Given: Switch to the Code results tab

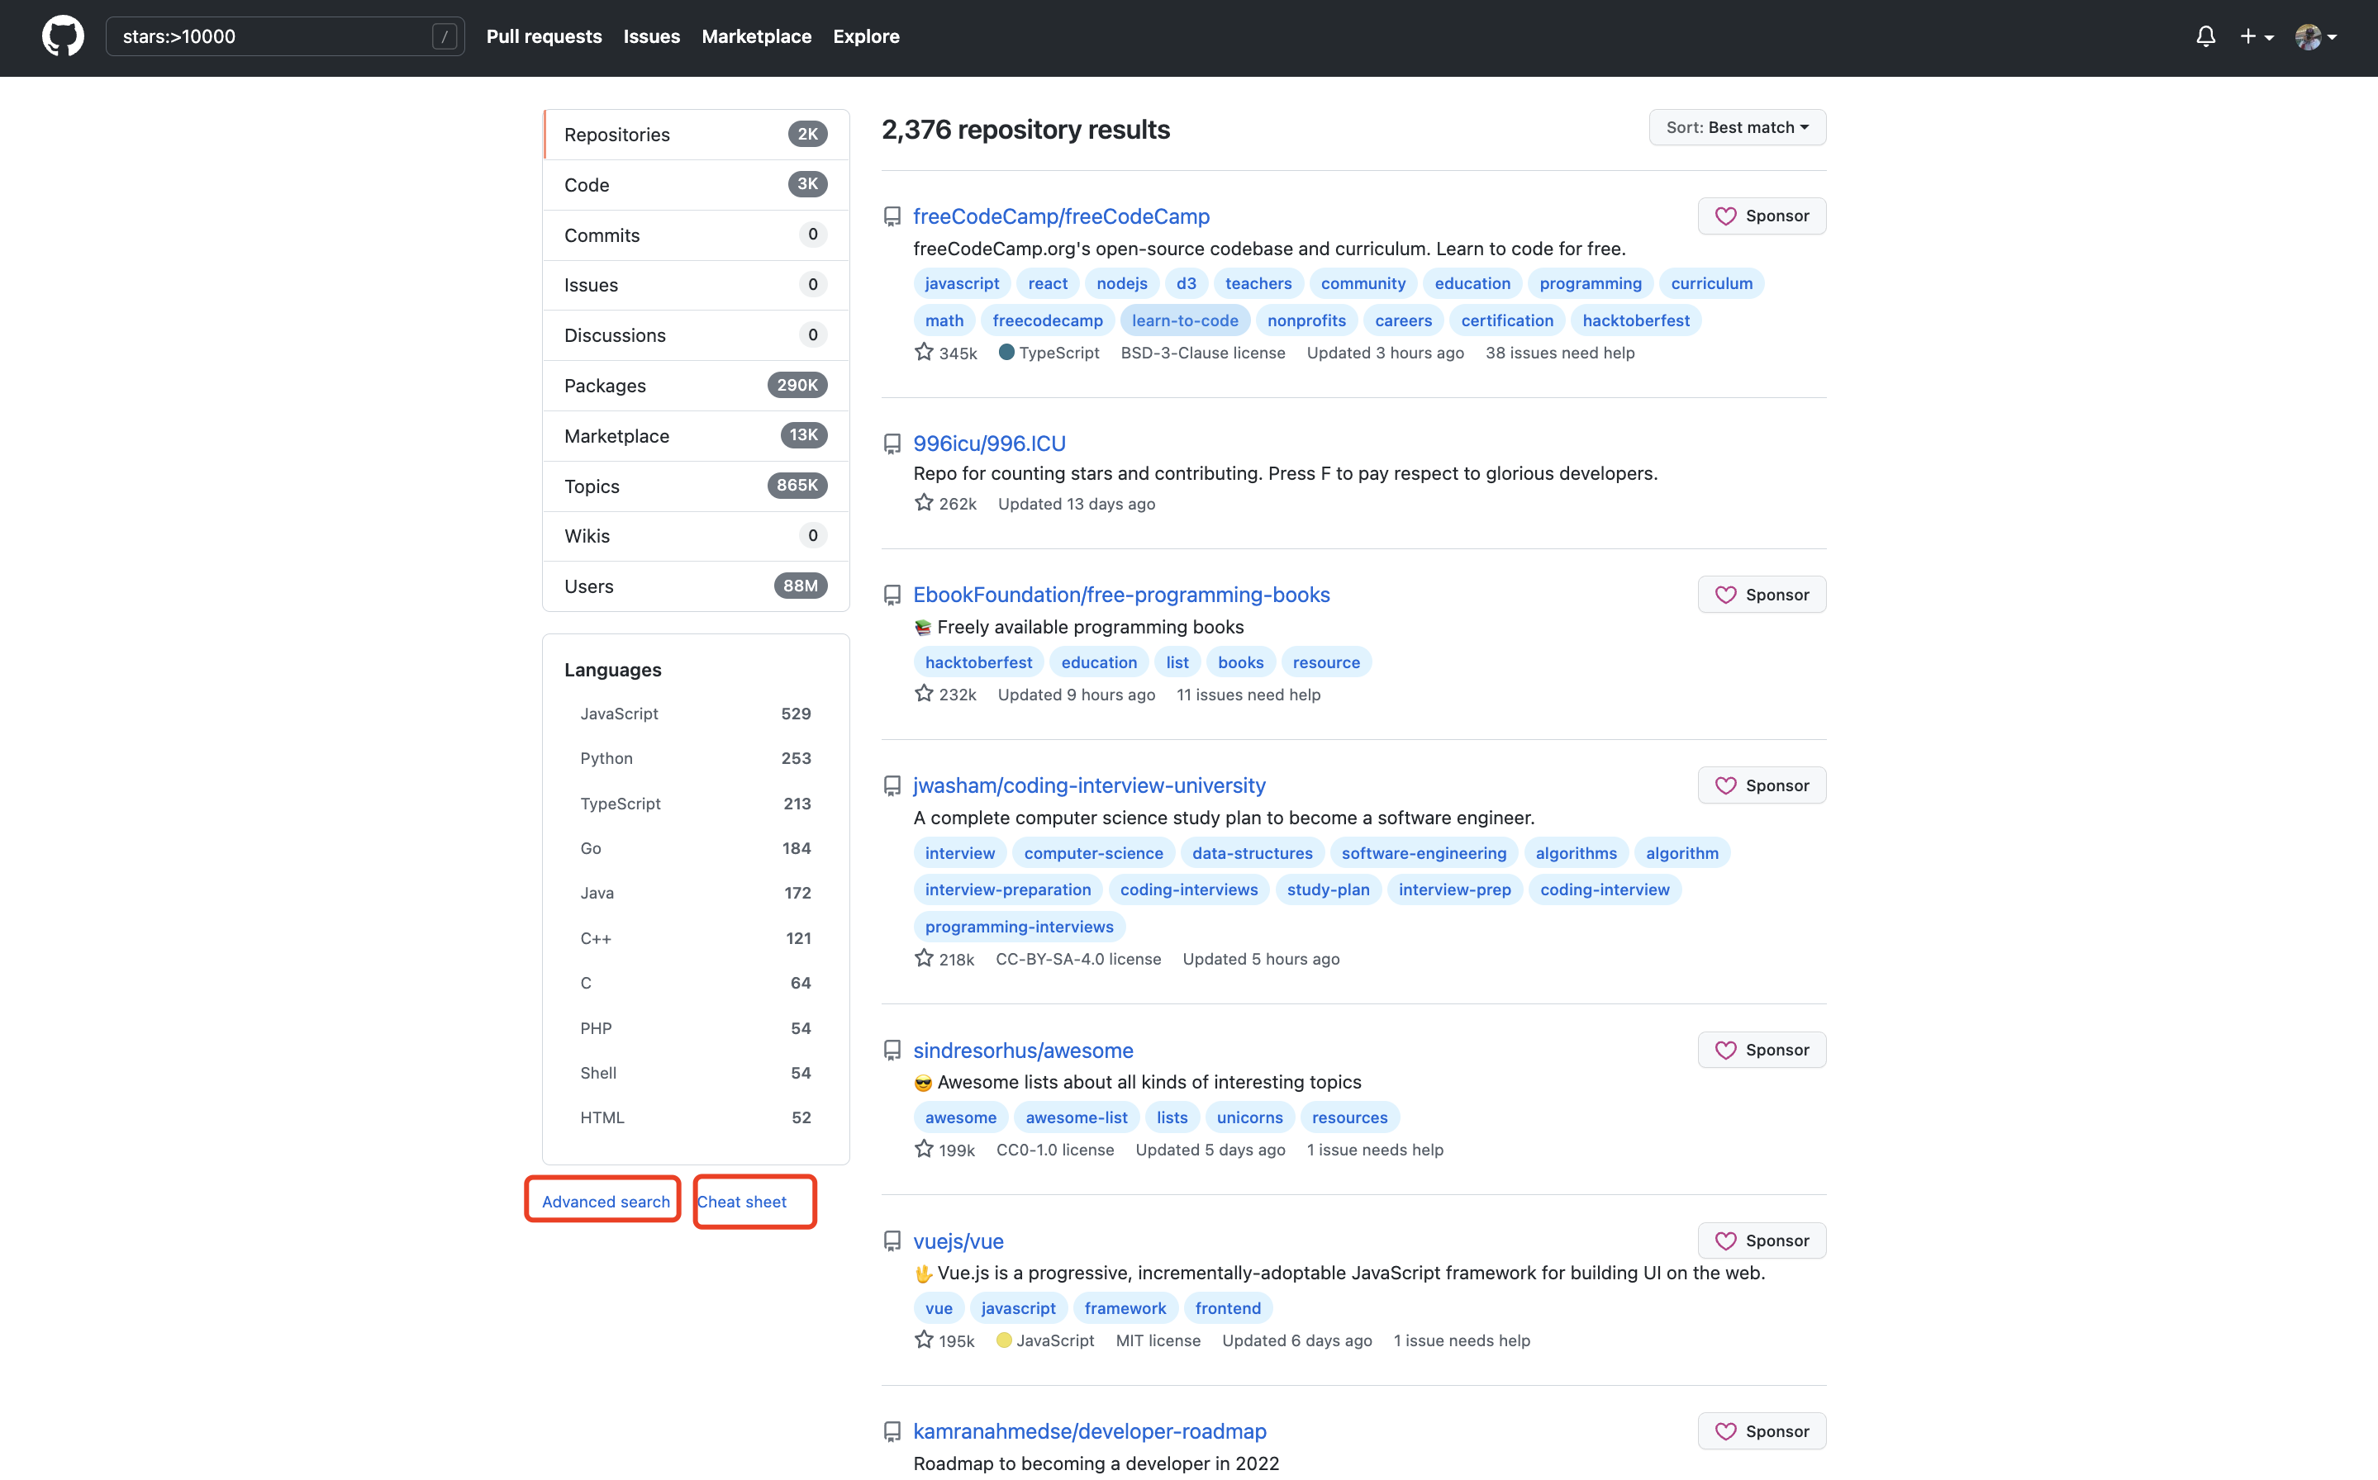Looking at the screenshot, I should [695, 185].
